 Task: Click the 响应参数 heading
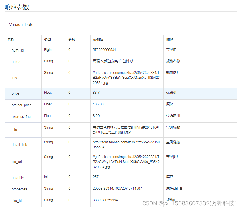17,7
